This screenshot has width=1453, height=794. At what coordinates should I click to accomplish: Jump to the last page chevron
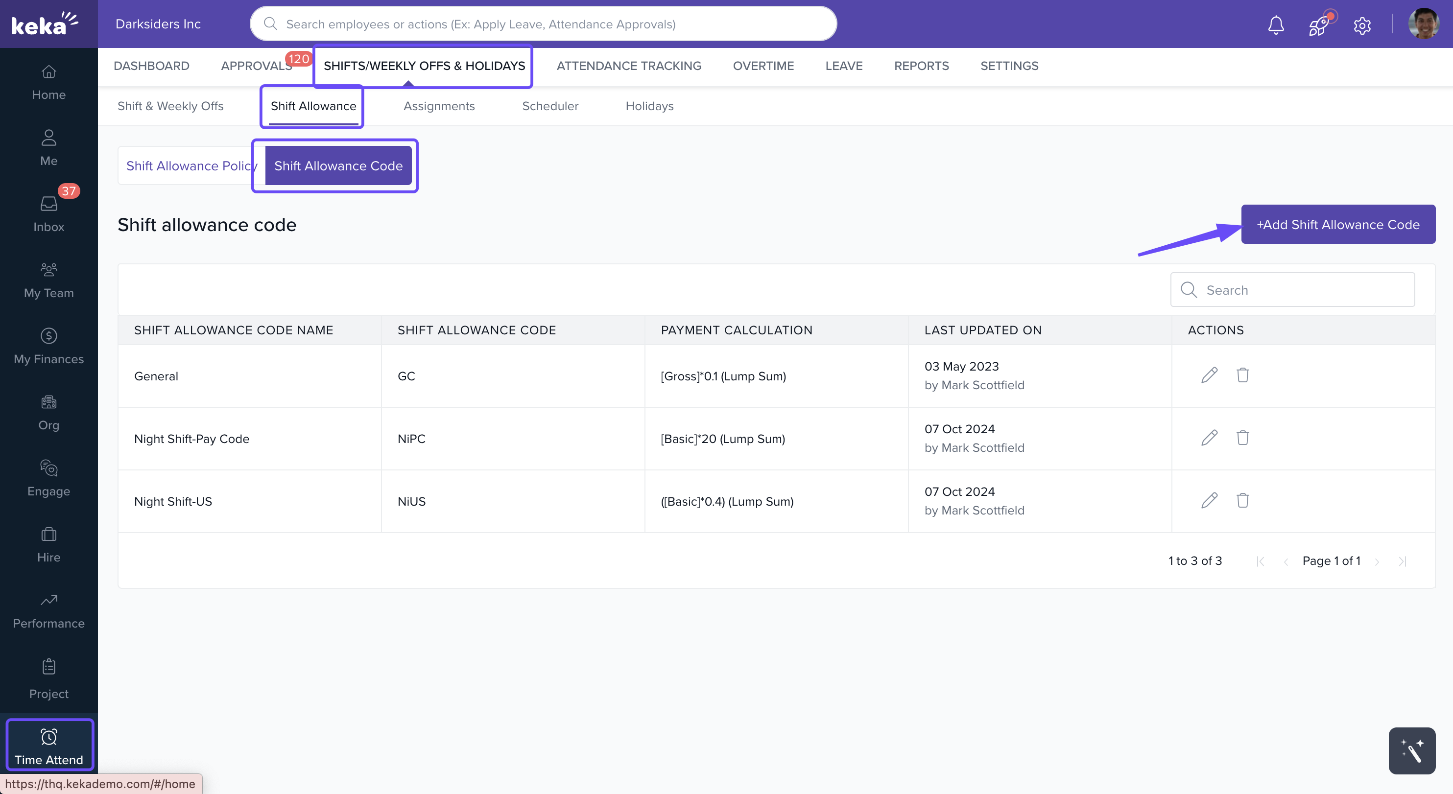1403,561
